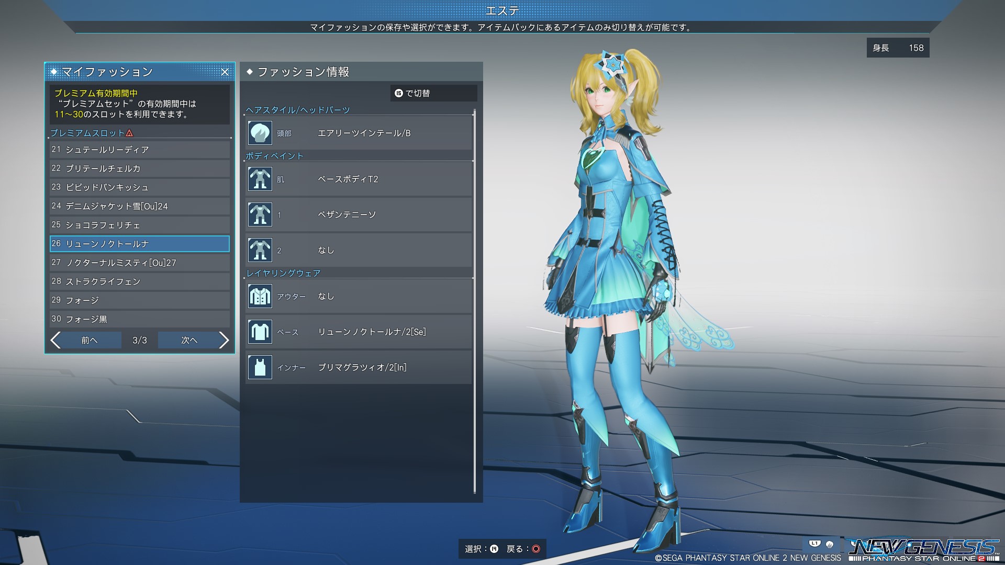1005x565 pixels.
Task: Click the ペザンテニーソ text
Action: 347,215
